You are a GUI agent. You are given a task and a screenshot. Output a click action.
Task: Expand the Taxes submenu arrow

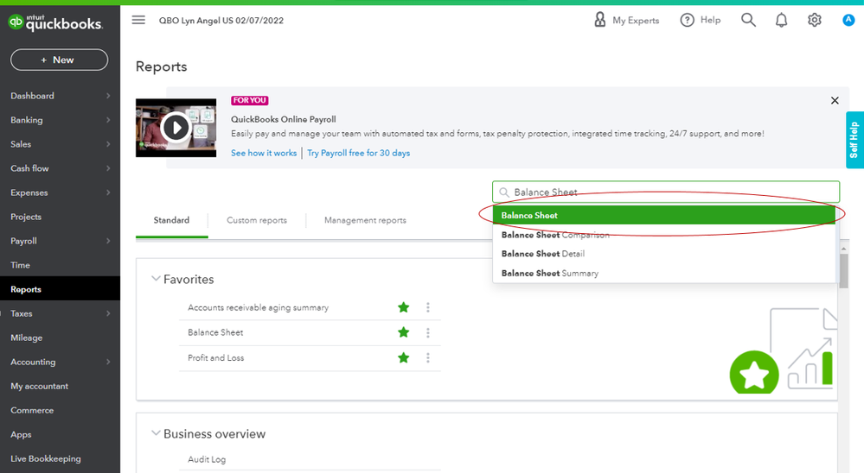pos(108,313)
